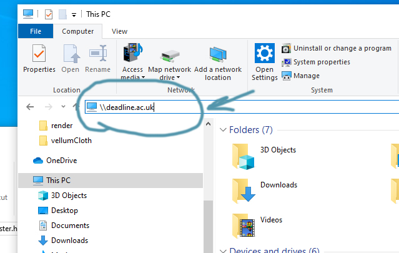Select Documents in the navigation pane

point(64,226)
